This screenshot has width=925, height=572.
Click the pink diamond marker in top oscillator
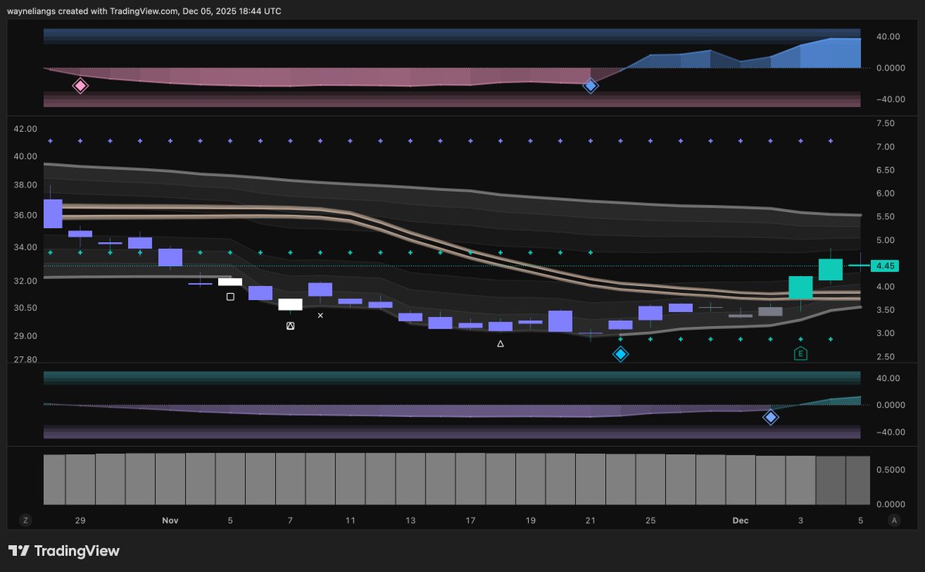[80, 86]
